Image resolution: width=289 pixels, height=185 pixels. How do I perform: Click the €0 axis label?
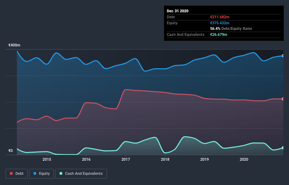point(11,151)
